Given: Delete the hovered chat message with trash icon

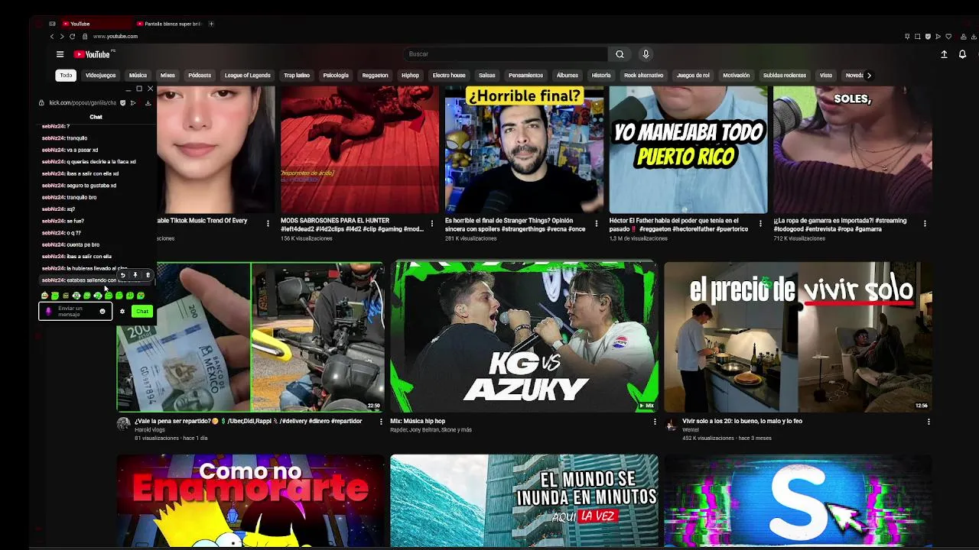Looking at the screenshot, I should (148, 275).
